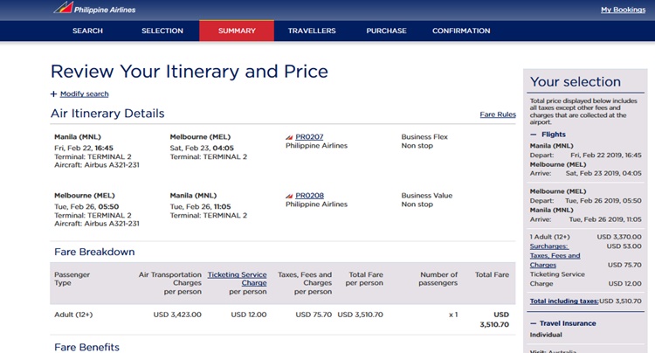Click the Fare Breakdown heading
The height and width of the screenshot is (353, 655).
[94, 252]
